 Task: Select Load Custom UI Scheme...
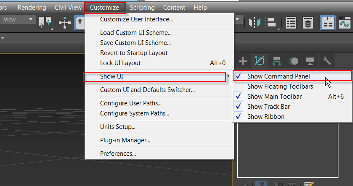(x=159, y=33)
